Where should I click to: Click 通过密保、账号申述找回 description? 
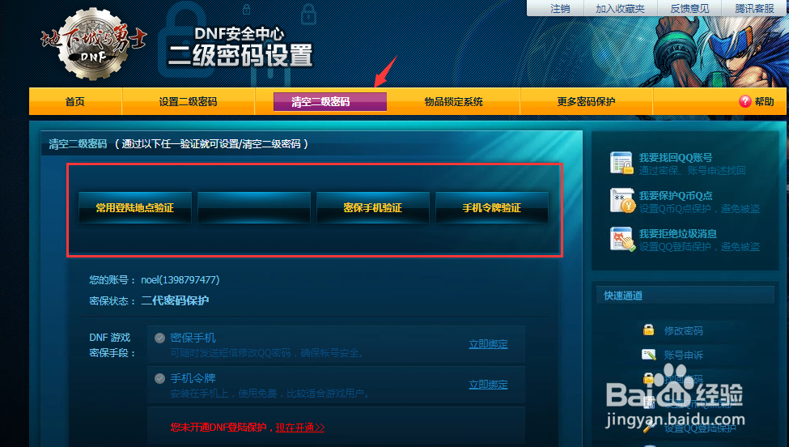pyautogui.click(x=692, y=171)
